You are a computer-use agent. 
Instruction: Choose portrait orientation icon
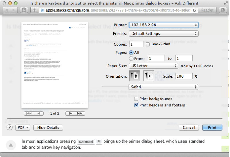click(134, 76)
